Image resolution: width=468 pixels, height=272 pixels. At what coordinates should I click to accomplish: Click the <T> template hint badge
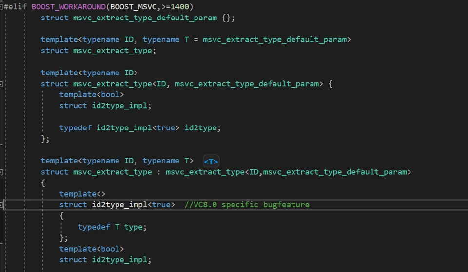pos(211,162)
